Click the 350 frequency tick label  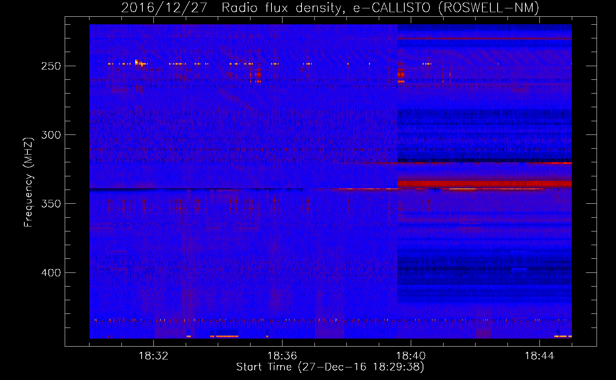point(51,204)
